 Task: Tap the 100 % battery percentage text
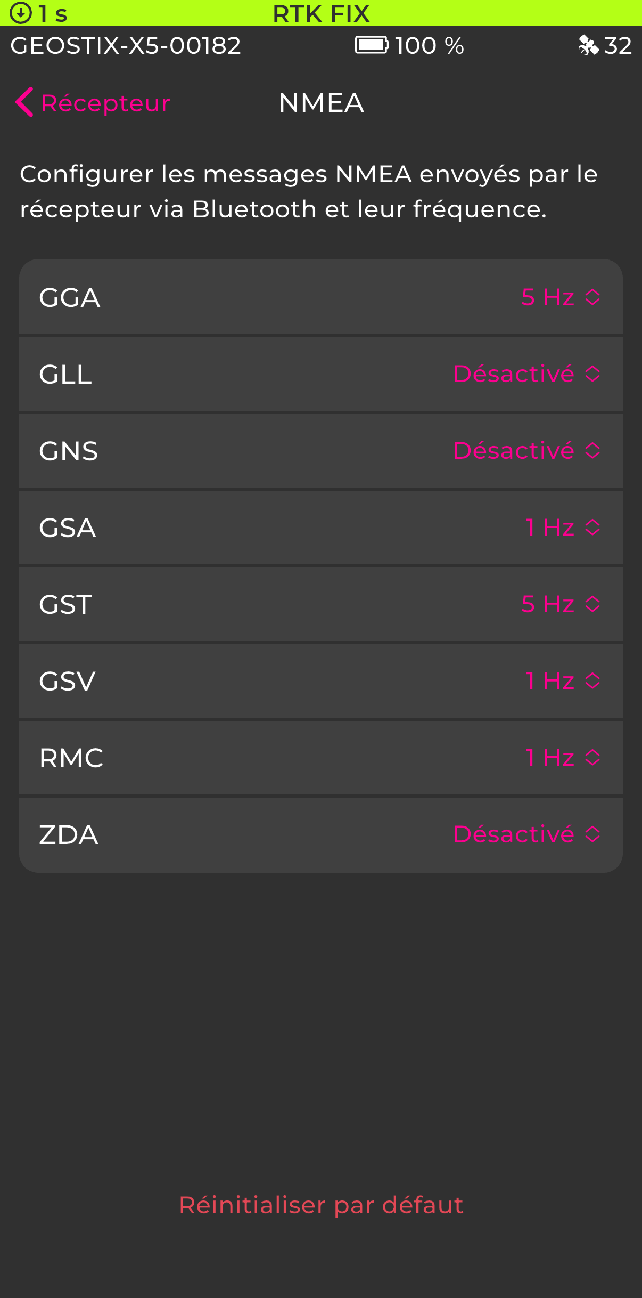pyautogui.click(x=430, y=46)
